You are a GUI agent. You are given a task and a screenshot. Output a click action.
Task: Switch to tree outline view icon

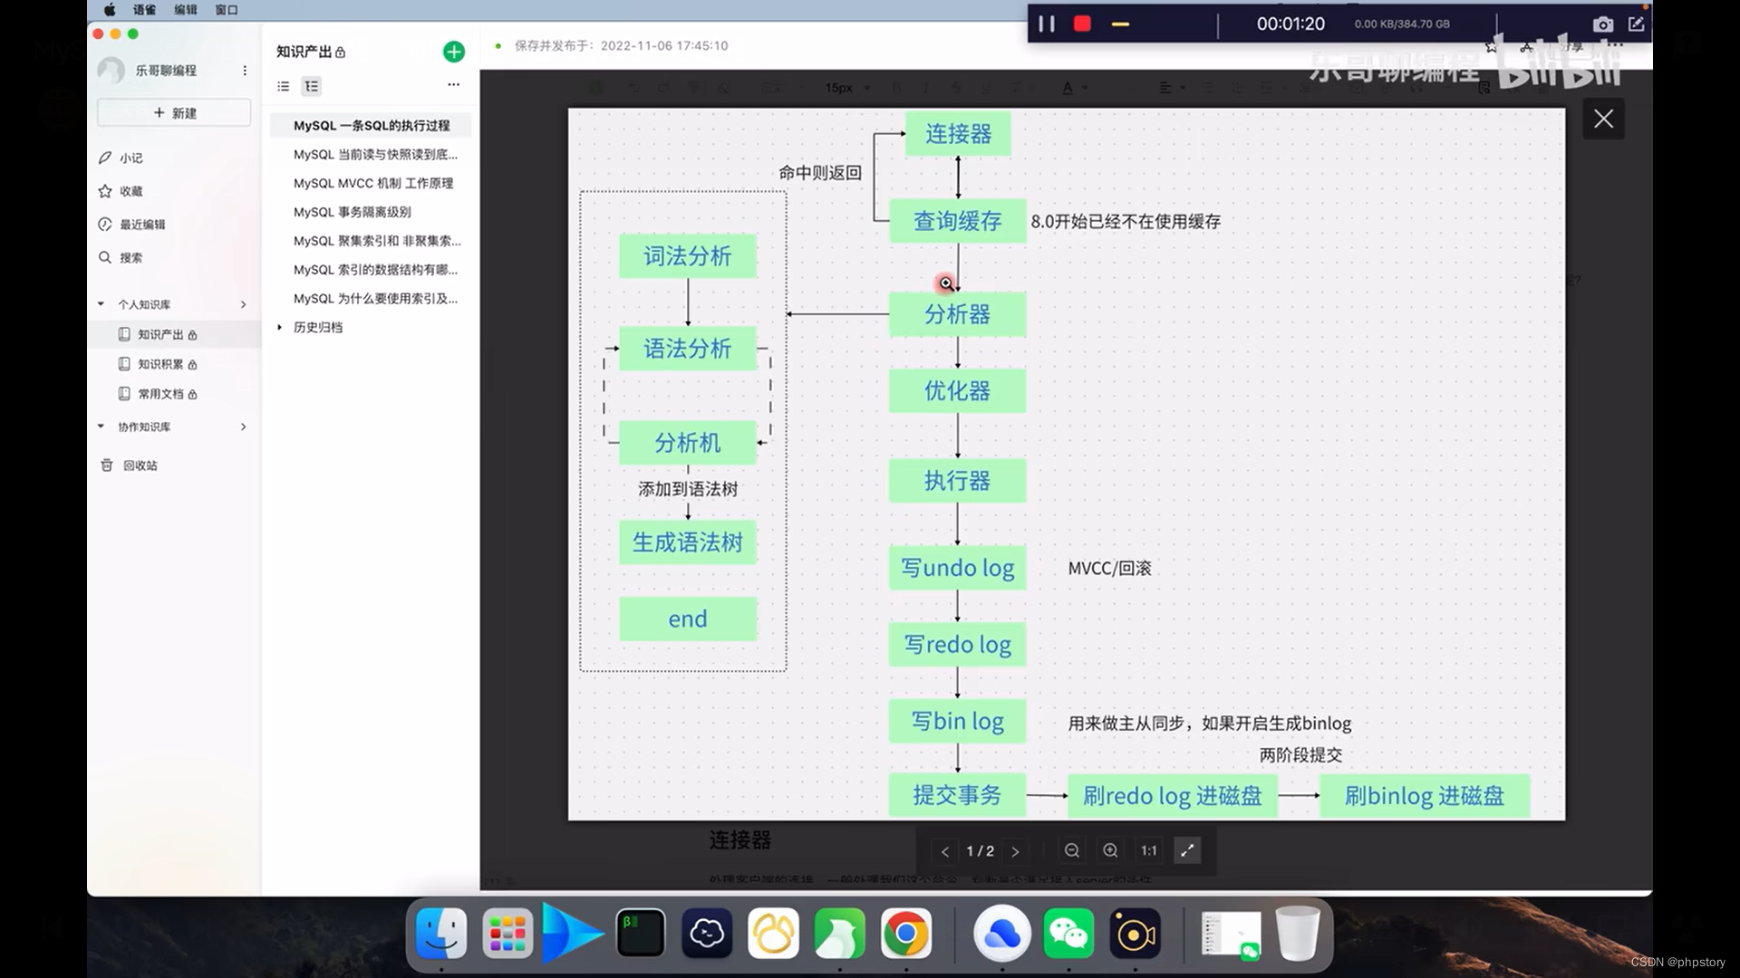click(x=312, y=86)
